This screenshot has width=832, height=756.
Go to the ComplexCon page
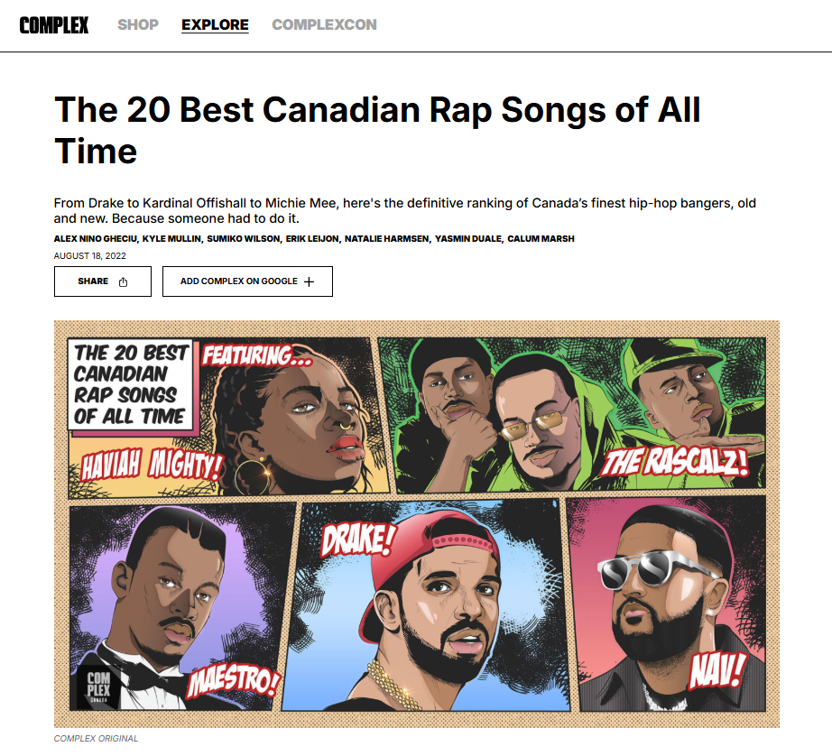[324, 25]
